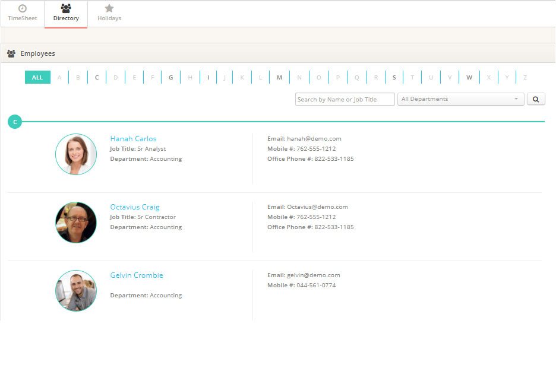556x365 pixels.
Task: Select the ALL alphabet filter
Action: pos(37,77)
